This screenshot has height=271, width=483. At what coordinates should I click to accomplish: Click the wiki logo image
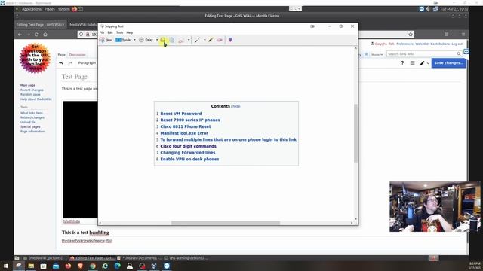pyautogui.click(x=35, y=59)
